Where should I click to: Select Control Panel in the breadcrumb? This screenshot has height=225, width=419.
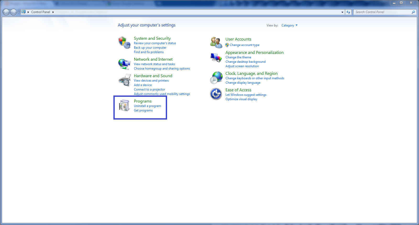41,12
